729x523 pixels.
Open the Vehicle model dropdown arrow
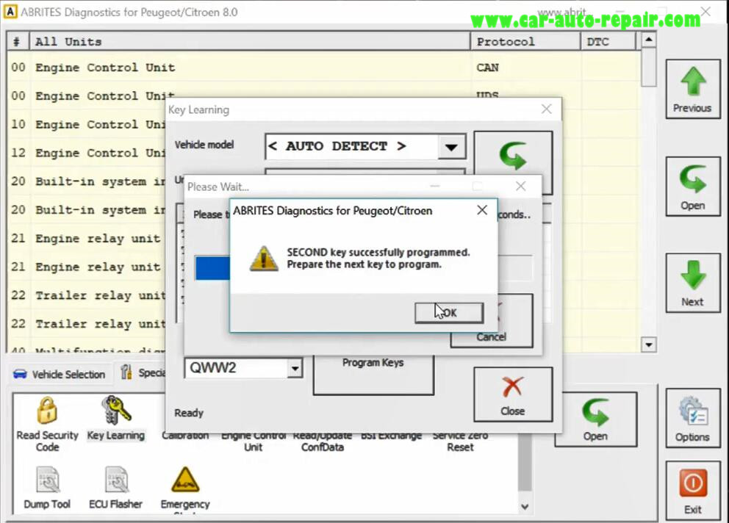coord(451,147)
